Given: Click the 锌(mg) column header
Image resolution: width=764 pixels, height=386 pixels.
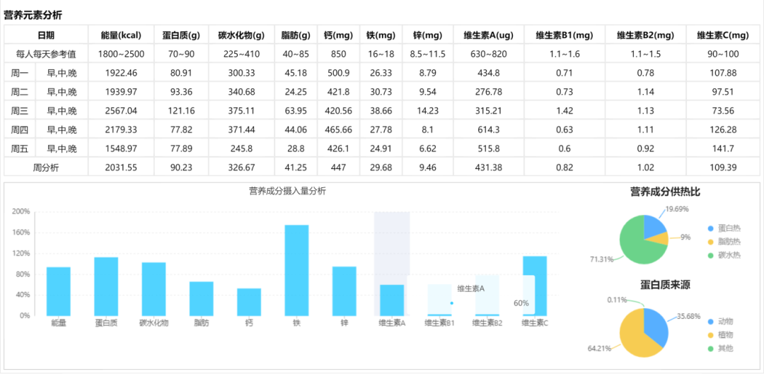Looking at the screenshot, I should (x=428, y=35).
